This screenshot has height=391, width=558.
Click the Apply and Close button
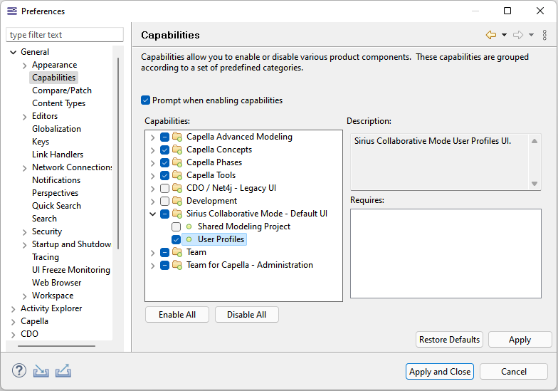[x=440, y=371]
